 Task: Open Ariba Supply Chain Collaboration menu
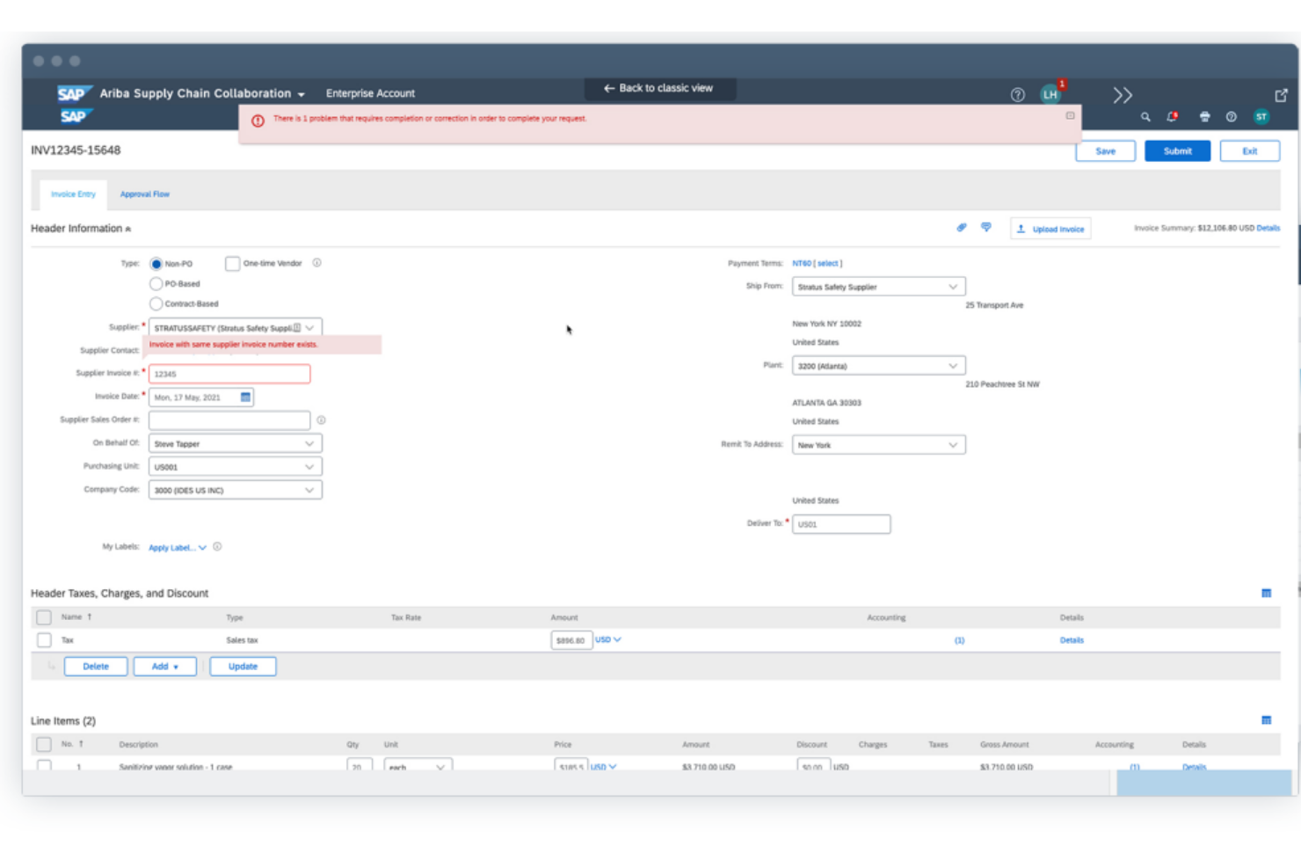pyautogui.click(x=201, y=93)
